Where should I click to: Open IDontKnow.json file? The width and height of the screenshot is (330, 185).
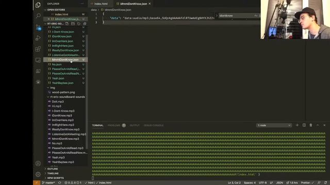[65, 36]
